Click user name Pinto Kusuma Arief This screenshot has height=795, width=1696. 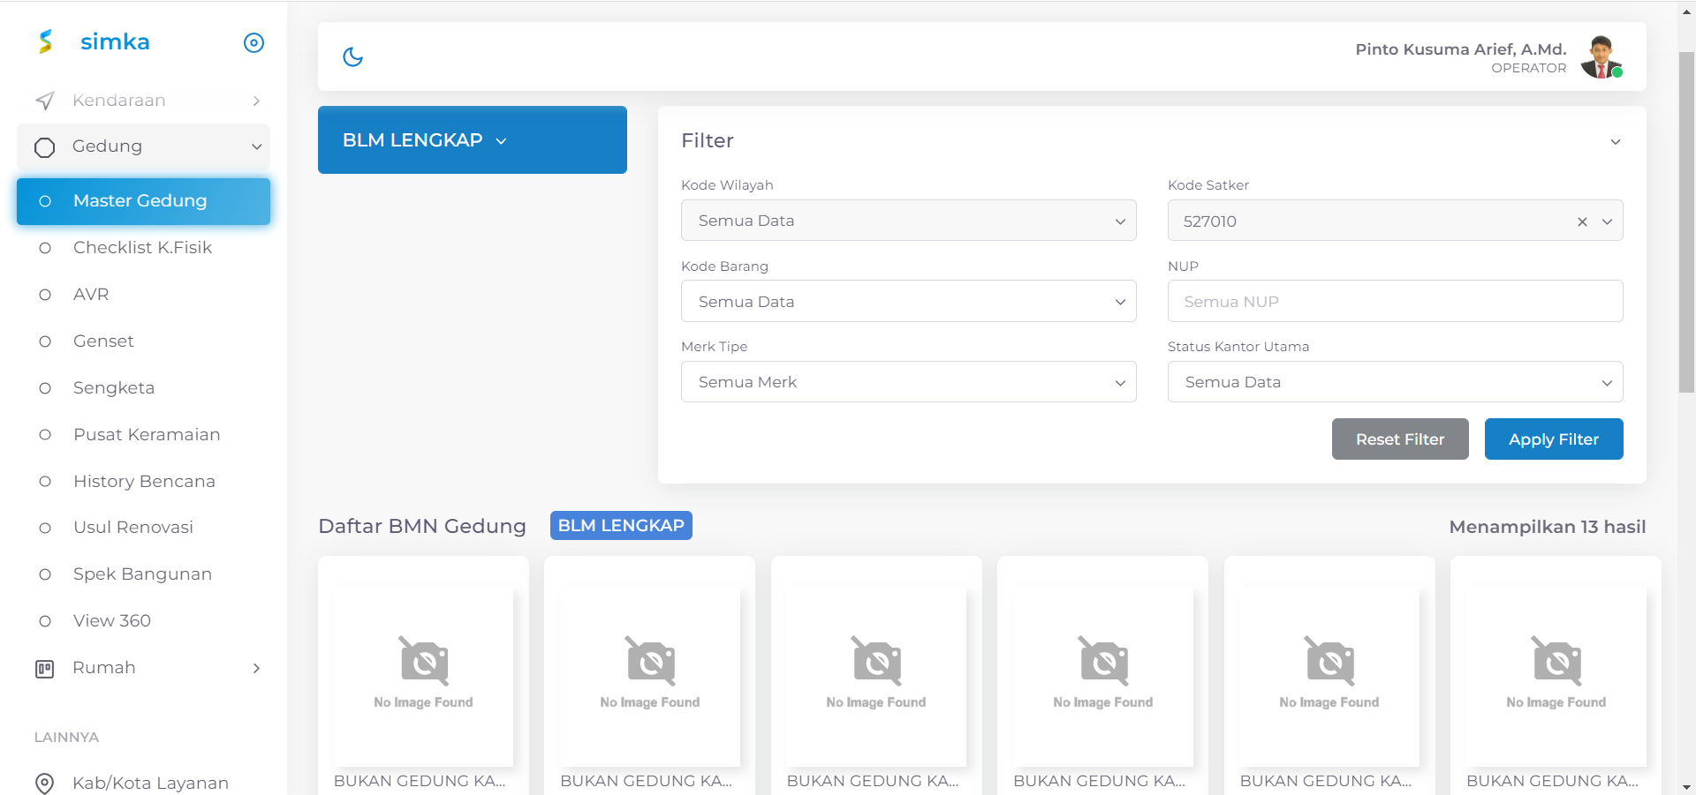(x=1461, y=49)
